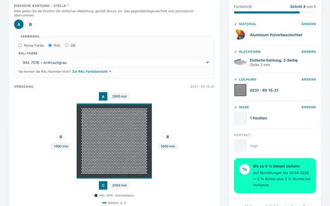Click the Blechform sheet thumbnail icon

240,62
